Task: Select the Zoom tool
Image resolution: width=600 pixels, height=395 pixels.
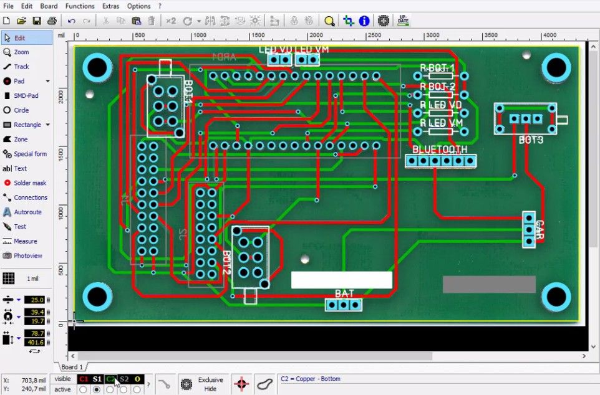Action: coord(27,52)
